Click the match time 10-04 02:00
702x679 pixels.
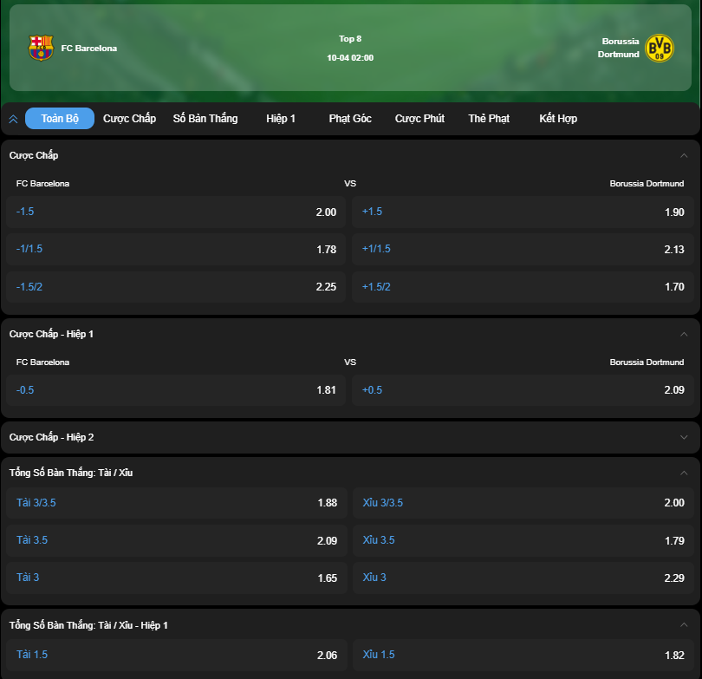(x=350, y=58)
